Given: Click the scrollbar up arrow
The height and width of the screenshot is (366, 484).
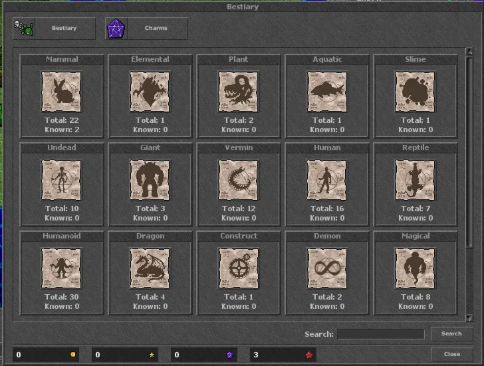Looking at the screenshot, I should (469, 51).
